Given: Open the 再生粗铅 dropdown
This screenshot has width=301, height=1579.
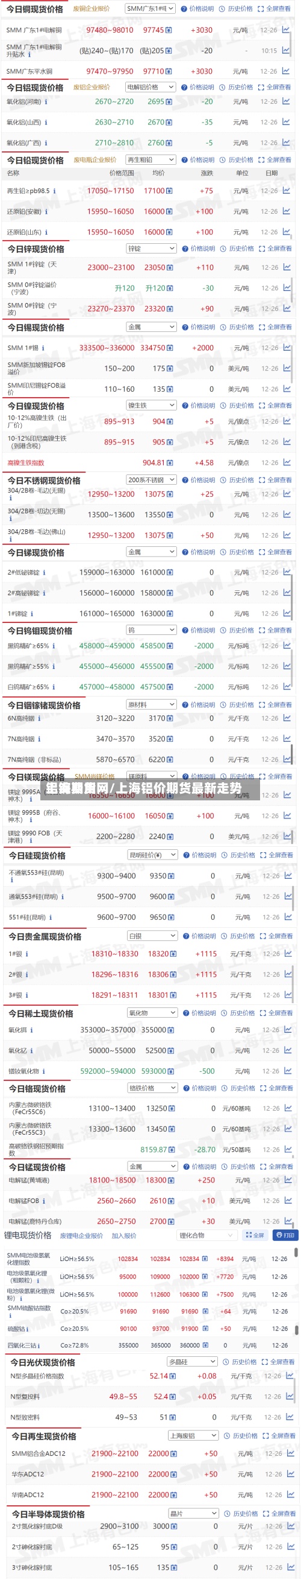Looking at the screenshot, I should click(150, 159).
